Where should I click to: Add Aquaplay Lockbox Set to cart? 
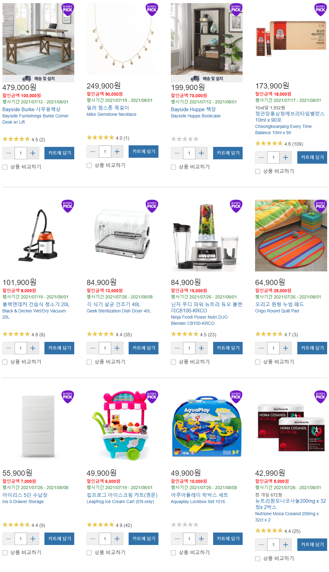(x=228, y=539)
